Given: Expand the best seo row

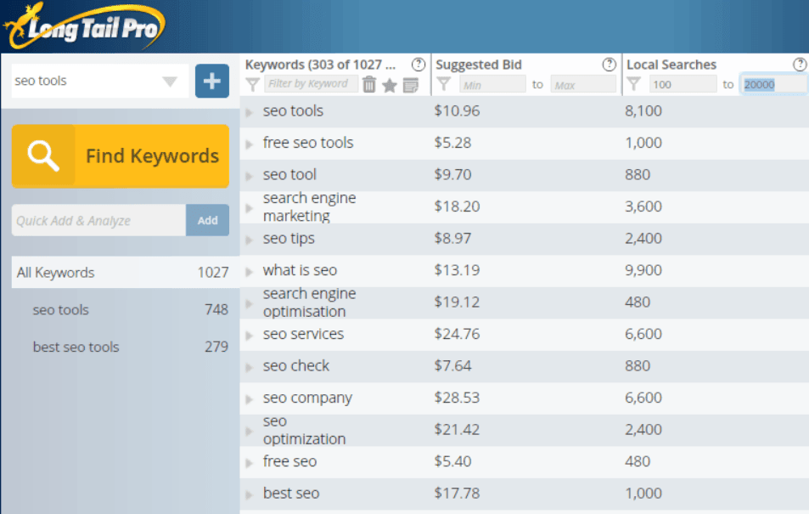Looking at the screenshot, I should pyautogui.click(x=250, y=495).
